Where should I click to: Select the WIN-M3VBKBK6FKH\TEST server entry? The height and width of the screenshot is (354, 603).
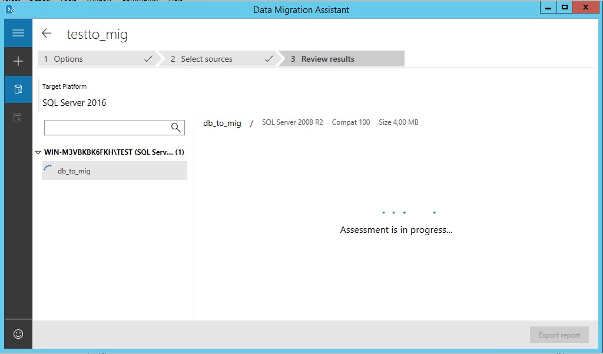click(114, 152)
